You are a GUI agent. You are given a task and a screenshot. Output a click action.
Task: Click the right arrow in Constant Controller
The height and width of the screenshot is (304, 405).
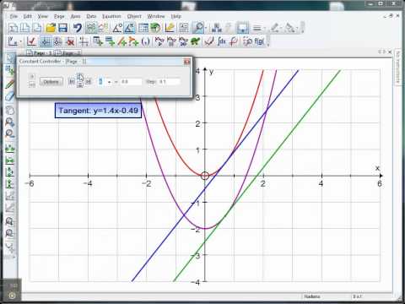(89, 82)
